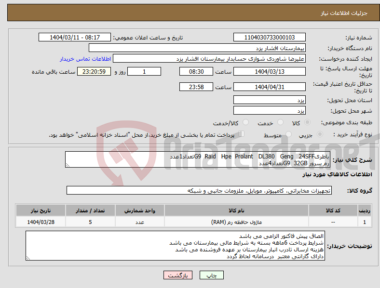
Task: Click the product code cell showing --
Action: pyautogui.click(x=333, y=222)
